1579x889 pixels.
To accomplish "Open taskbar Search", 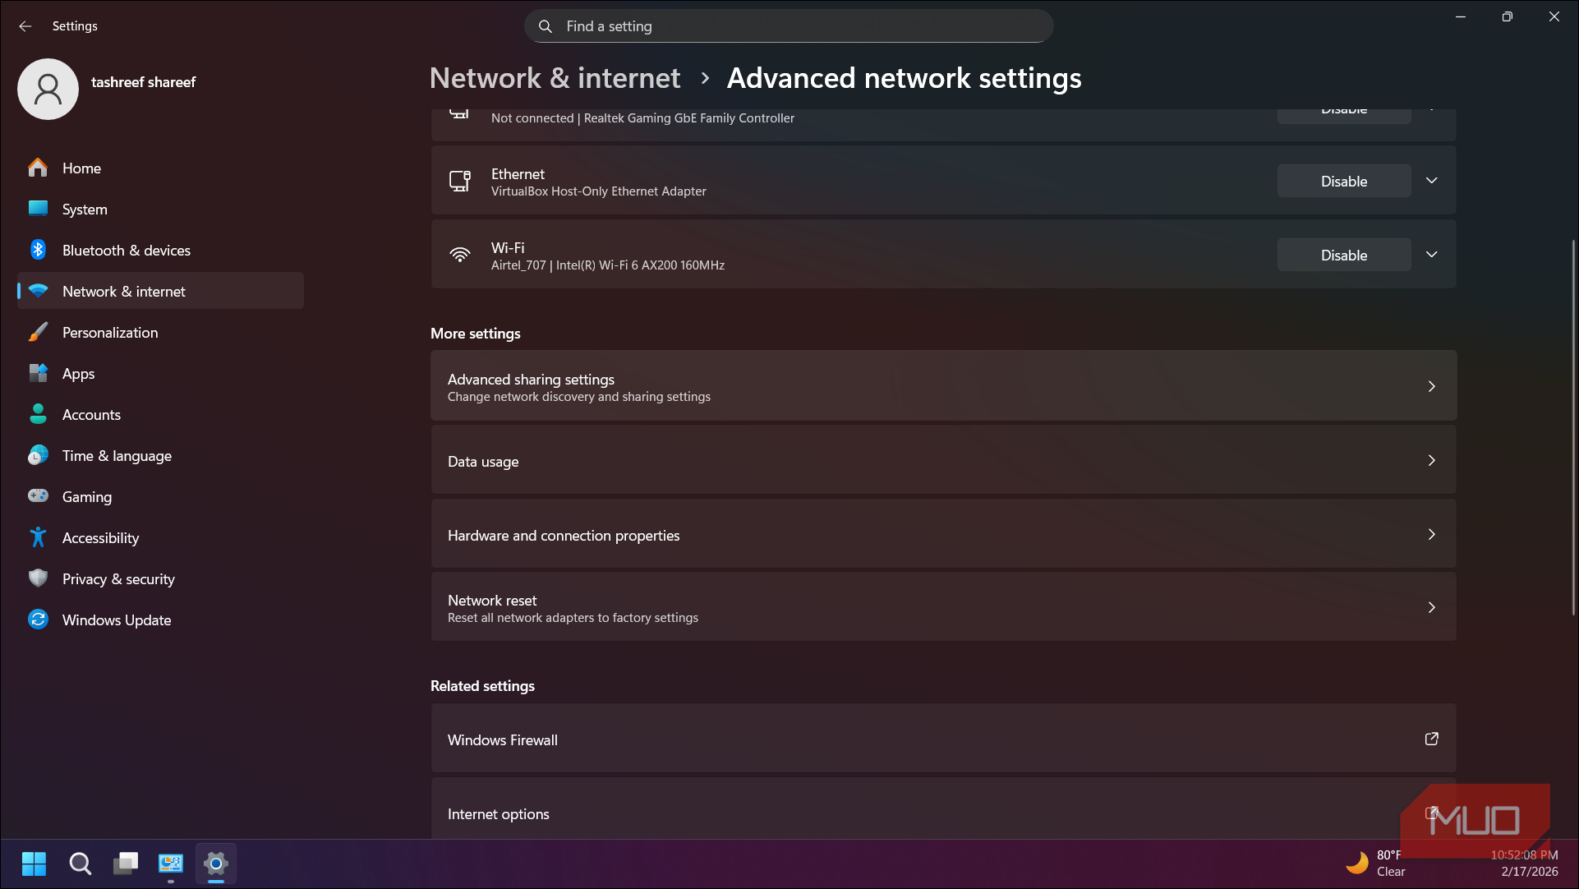I will click(80, 864).
